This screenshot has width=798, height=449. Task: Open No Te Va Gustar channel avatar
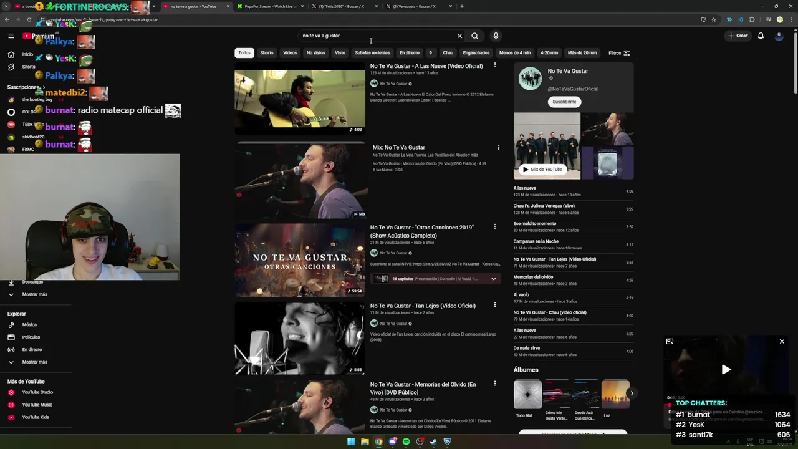pos(531,79)
